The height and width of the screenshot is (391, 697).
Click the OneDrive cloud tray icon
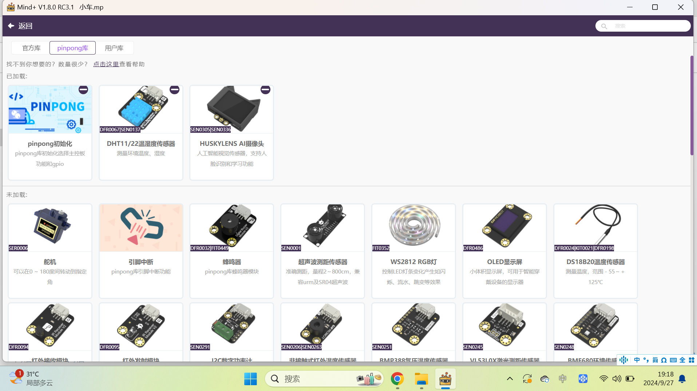click(545, 379)
